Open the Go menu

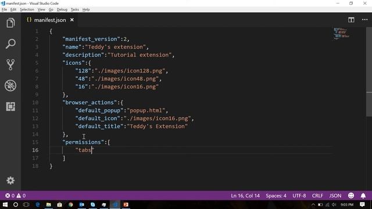(x=51, y=9)
